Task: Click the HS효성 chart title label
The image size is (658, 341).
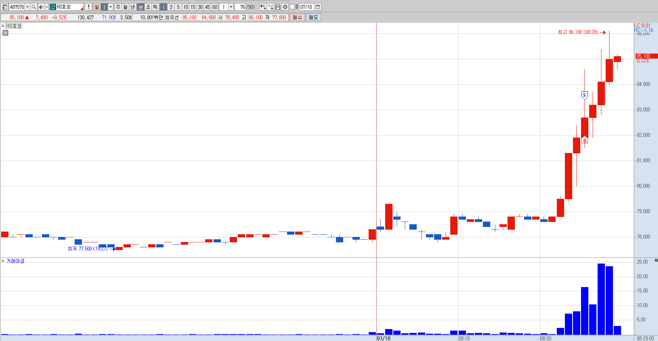Action: (13, 26)
